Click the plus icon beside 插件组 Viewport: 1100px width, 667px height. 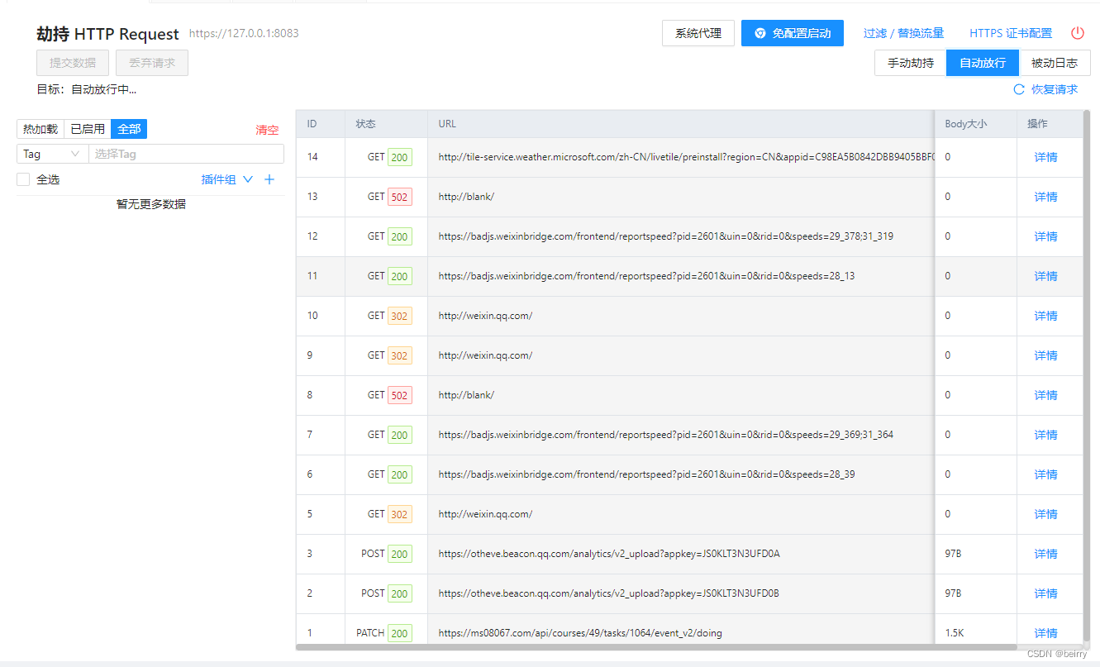[x=269, y=179]
